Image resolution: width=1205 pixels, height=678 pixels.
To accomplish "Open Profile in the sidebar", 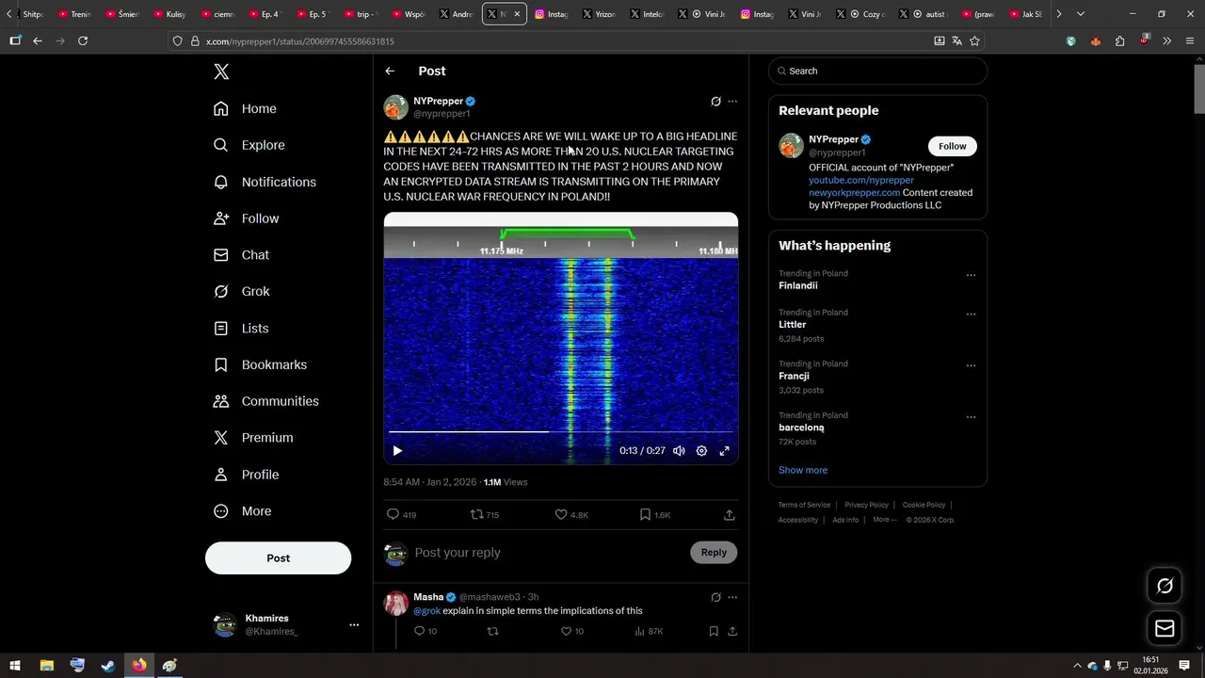I will click(x=246, y=475).
